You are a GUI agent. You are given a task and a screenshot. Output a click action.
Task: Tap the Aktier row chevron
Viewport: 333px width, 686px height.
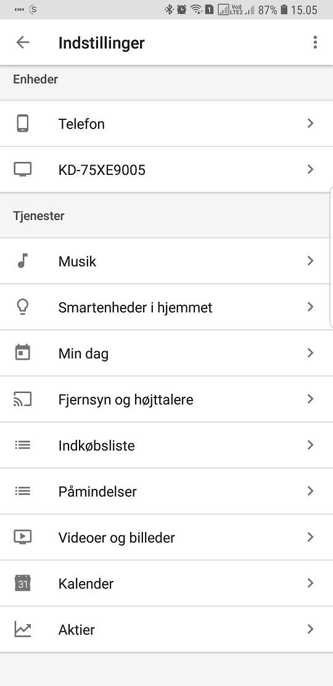click(310, 629)
